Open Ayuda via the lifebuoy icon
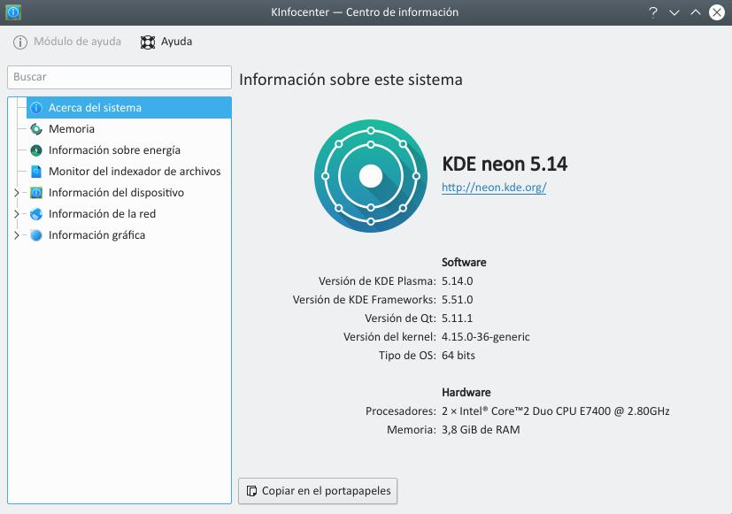The image size is (732, 514). (148, 42)
